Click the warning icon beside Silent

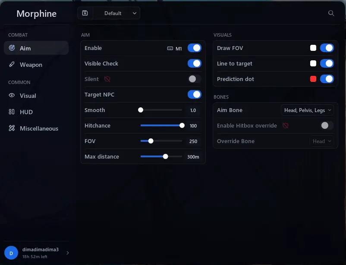coord(107,79)
